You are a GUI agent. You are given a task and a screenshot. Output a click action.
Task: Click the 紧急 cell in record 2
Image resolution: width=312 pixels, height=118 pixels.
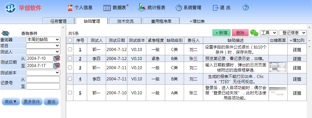(x=155, y=59)
